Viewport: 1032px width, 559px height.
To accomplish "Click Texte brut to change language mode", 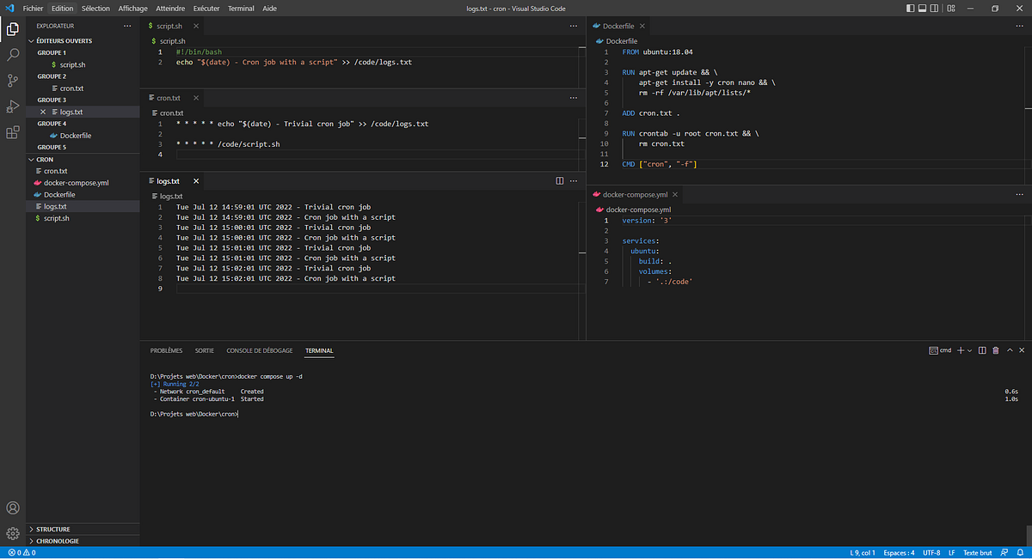I will tap(976, 553).
